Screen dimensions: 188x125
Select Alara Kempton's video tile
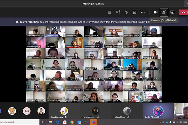coord(94,86)
